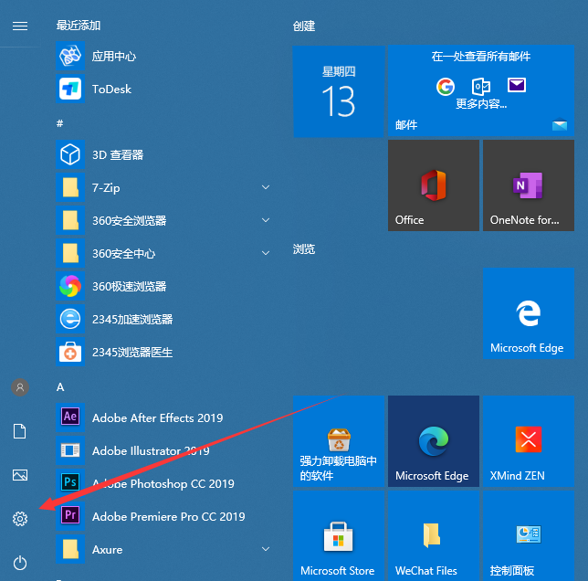Open the Pictures icon in sidebar
This screenshot has height=581, width=588.
[x=20, y=475]
